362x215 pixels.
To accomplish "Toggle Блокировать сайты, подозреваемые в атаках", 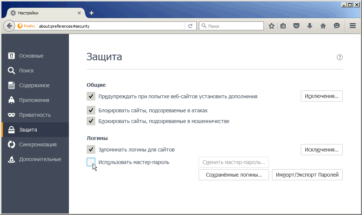I will [91, 110].
